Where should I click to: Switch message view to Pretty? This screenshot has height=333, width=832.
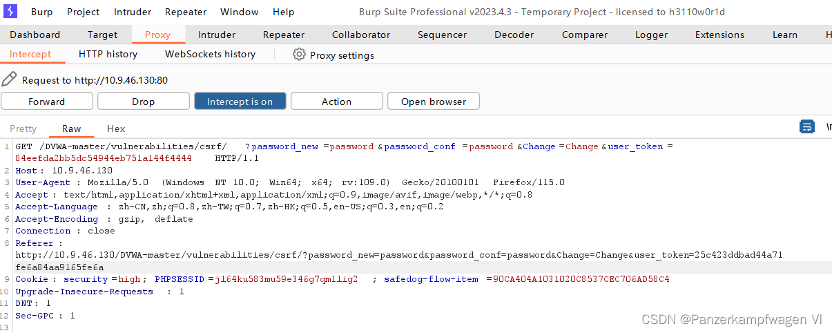(23, 129)
